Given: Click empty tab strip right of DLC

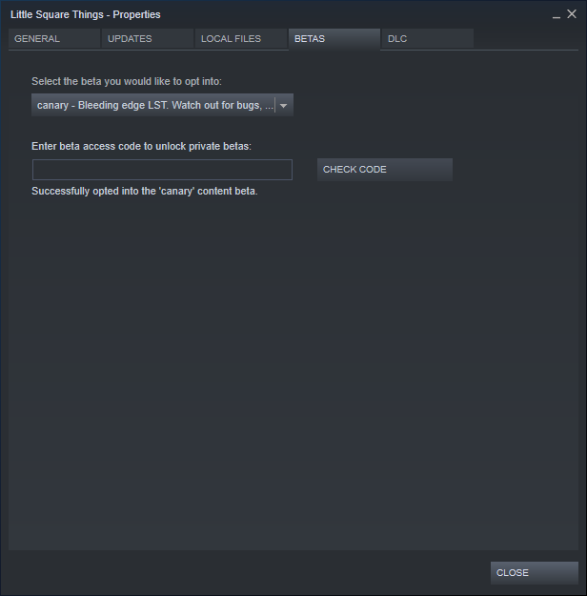Looking at the screenshot, I should pyautogui.click(x=526, y=39).
